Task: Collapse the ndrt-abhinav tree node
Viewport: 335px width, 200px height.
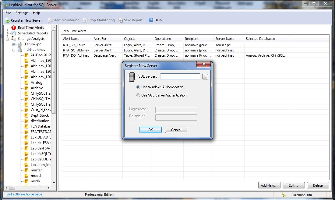Action: point(14,50)
